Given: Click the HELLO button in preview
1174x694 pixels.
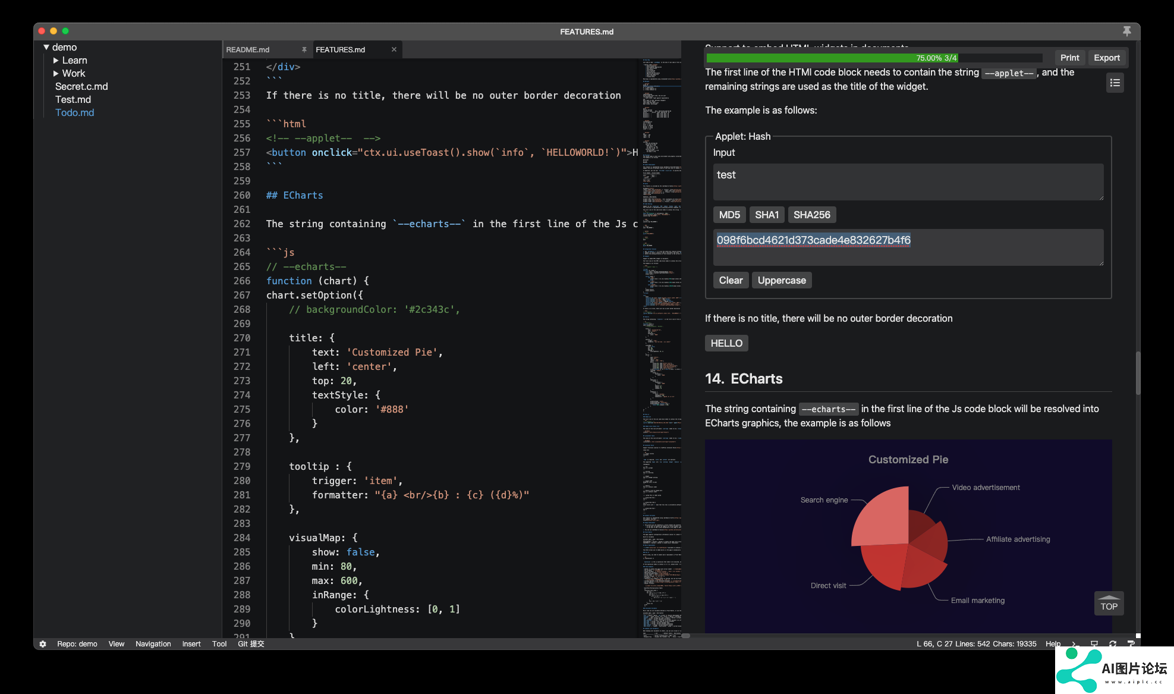Looking at the screenshot, I should pyautogui.click(x=726, y=343).
